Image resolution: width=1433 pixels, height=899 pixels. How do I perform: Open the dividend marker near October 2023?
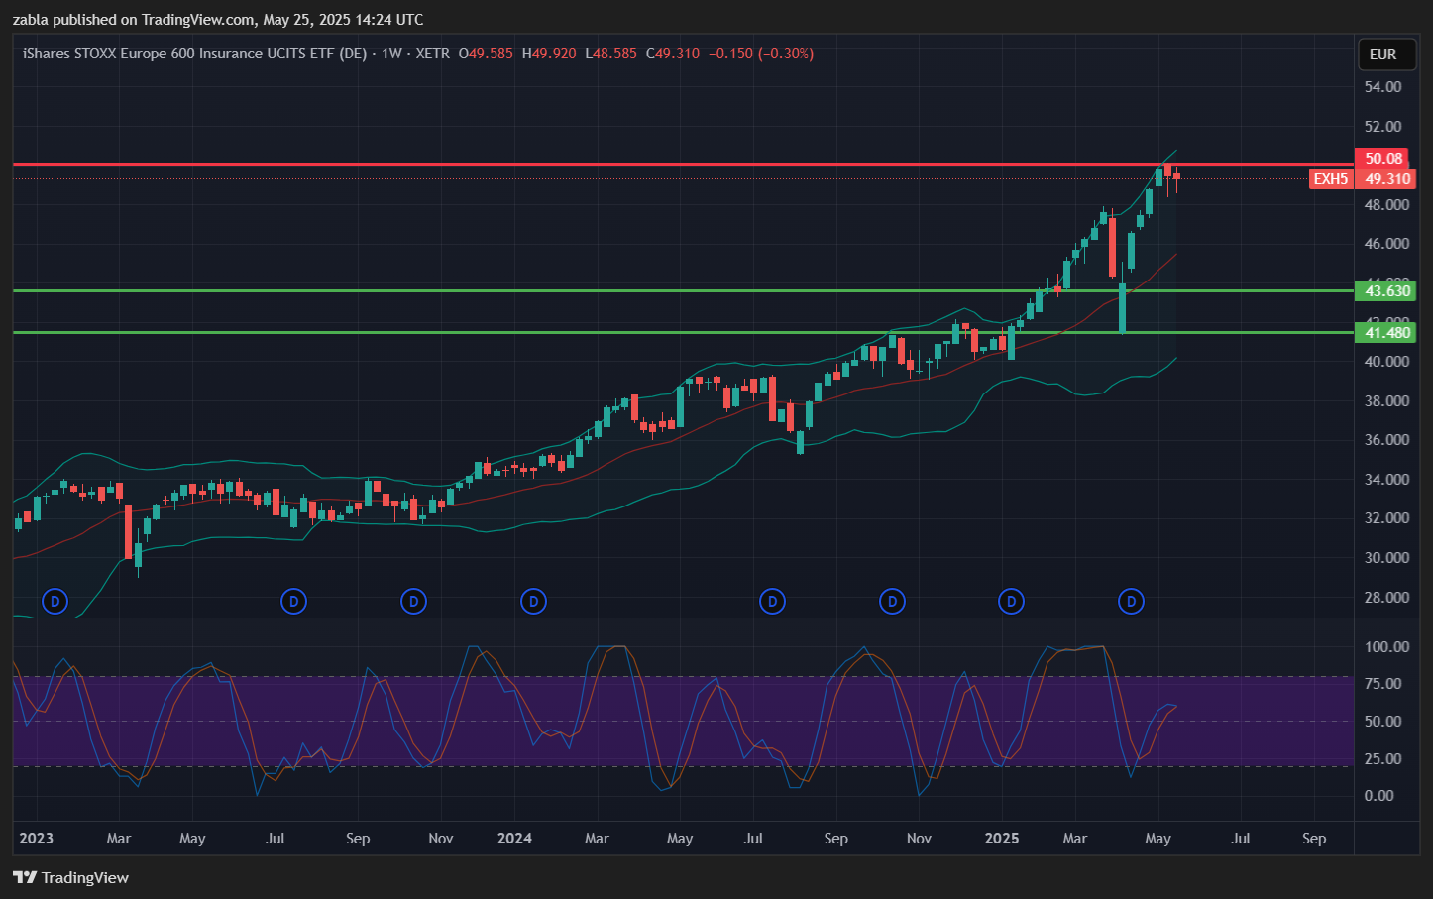pos(413,601)
